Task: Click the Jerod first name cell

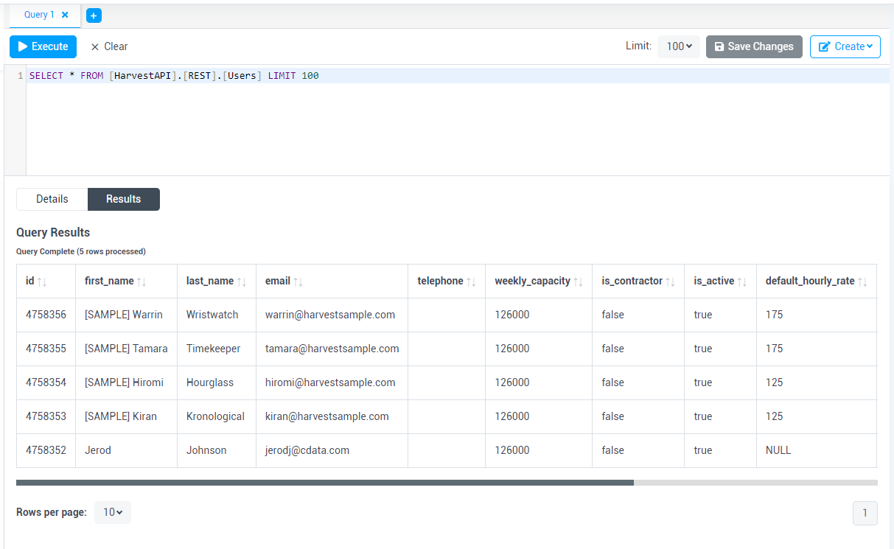Action: tap(126, 450)
